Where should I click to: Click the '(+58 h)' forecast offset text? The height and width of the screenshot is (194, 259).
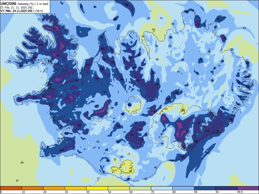38,11
